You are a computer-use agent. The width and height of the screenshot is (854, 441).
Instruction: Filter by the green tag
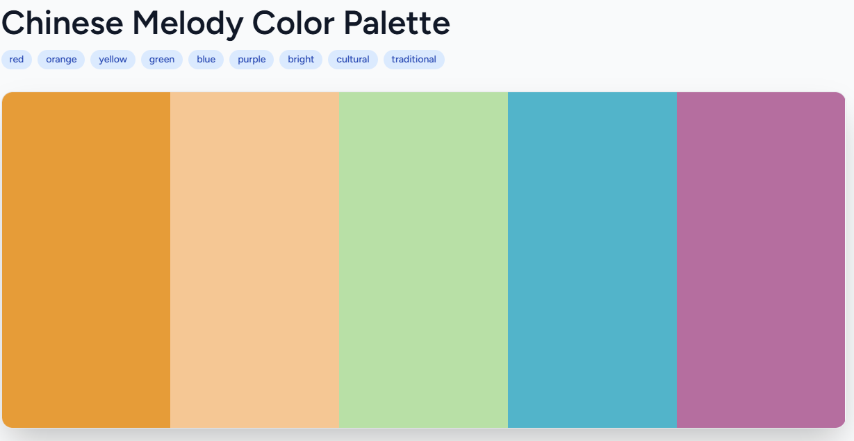pos(162,60)
